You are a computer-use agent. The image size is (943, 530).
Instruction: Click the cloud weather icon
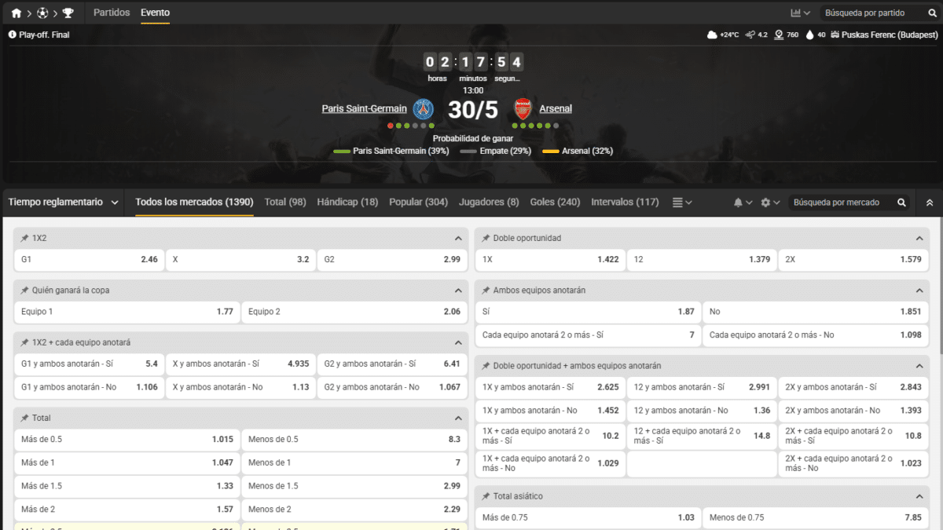712,35
